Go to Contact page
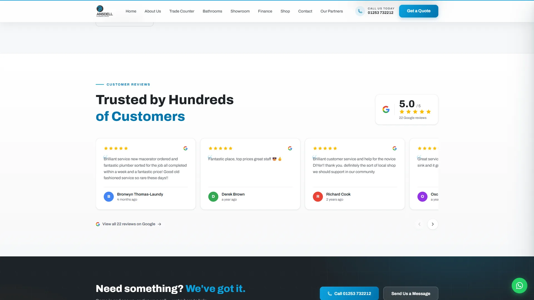Screen dimensions: 534x300 pyautogui.click(x=305, y=11)
